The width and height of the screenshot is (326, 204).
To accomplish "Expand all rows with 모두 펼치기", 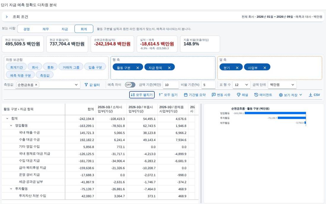I will 142,95.
